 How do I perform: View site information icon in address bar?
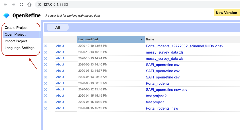click(39, 4)
